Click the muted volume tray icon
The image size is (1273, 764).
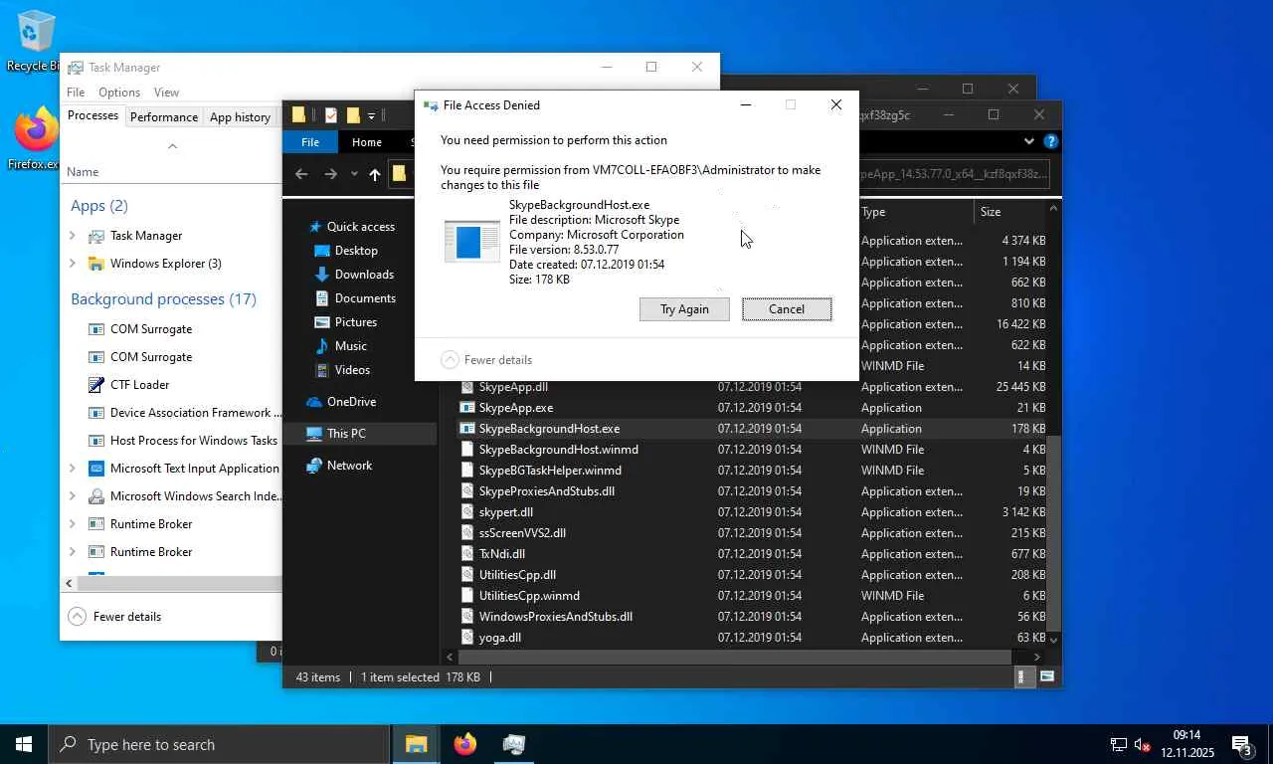1142,744
